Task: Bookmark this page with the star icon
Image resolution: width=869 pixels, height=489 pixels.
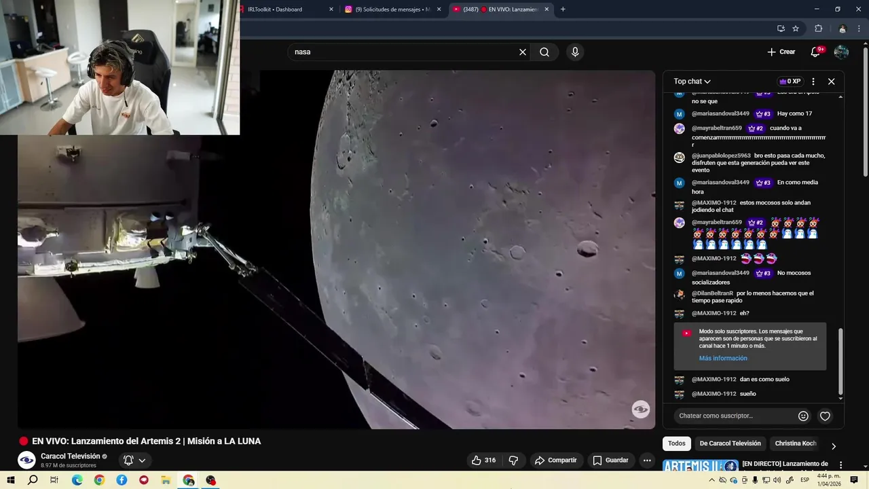Action: click(x=796, y=29)
